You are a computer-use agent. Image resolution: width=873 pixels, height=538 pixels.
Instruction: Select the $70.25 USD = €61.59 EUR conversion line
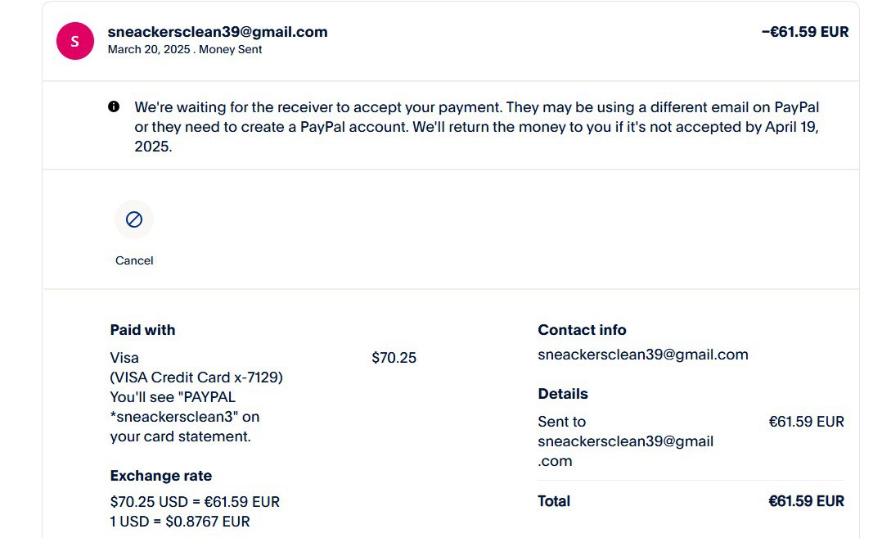[195, 502]
